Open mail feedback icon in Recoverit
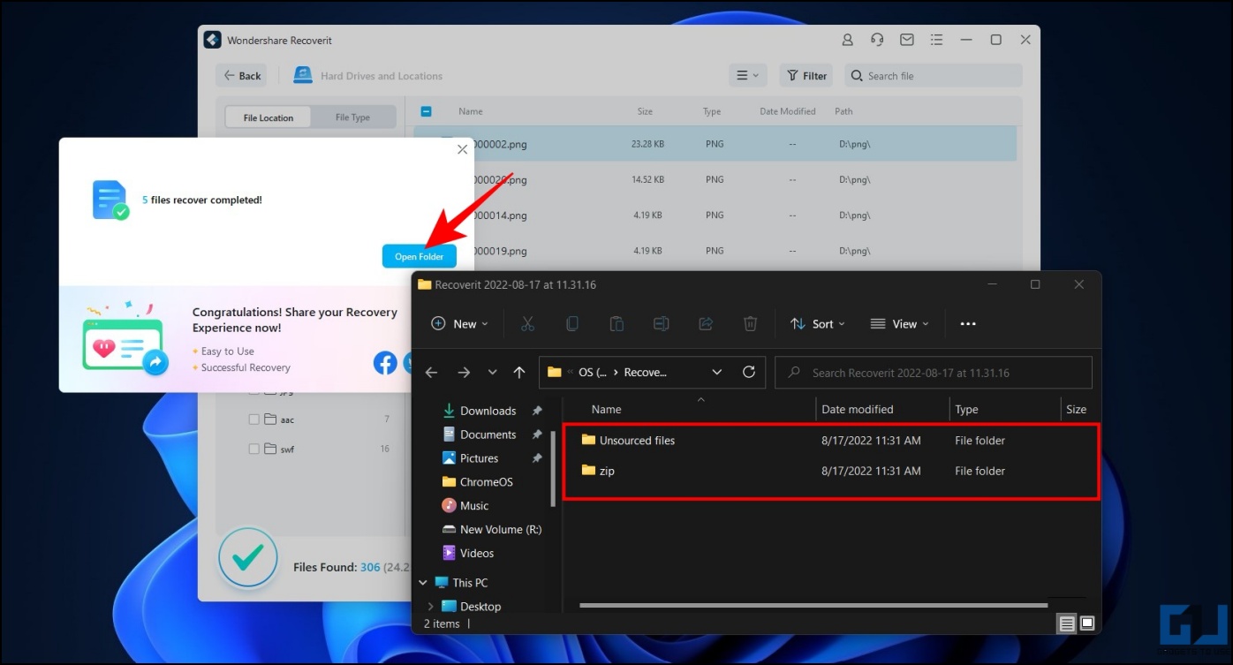Screen dimensions: 1233x665 pos(907,40)
